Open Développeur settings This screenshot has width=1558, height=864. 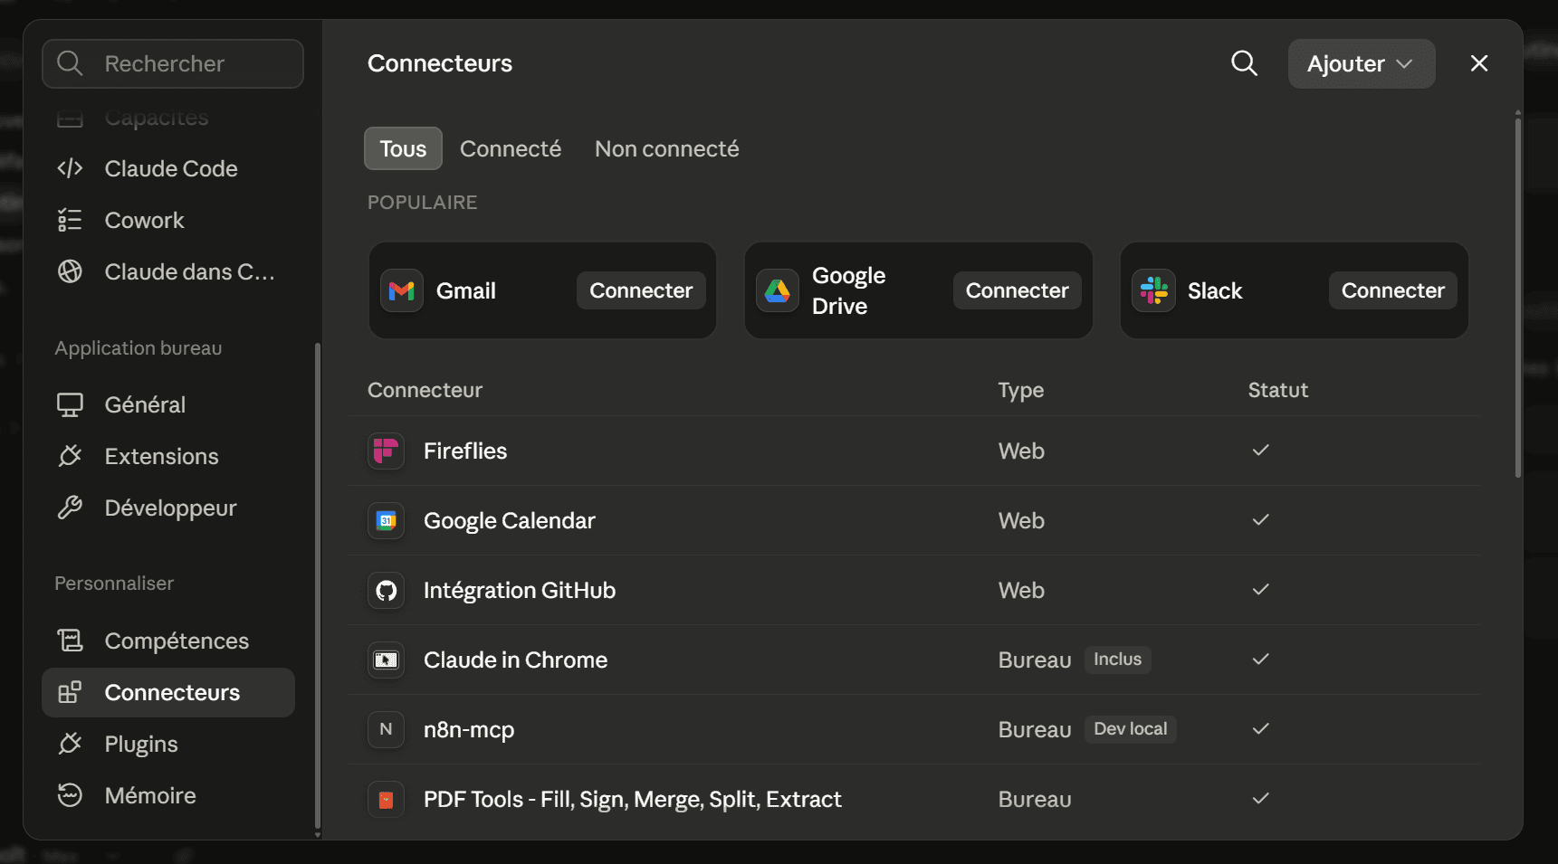pyautogui.click(x=168, y=508)
